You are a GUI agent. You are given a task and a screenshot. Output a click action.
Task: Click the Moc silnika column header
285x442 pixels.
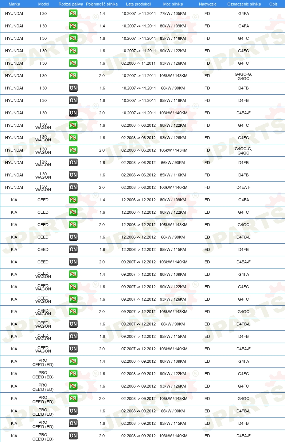click(173, 4)
